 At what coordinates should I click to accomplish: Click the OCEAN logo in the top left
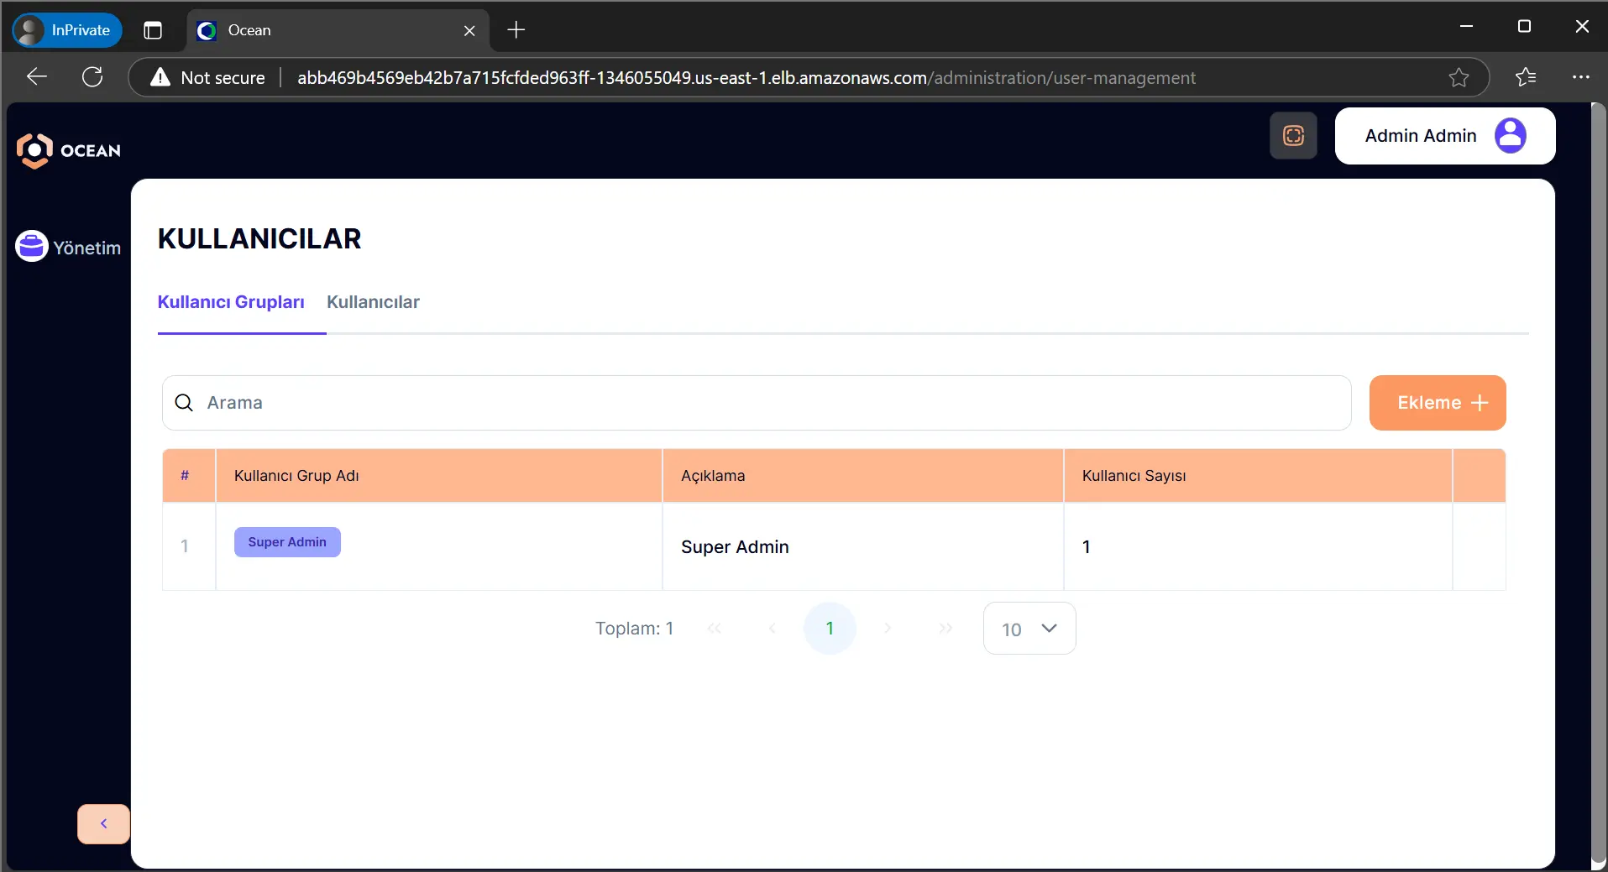[x=69, y=150]
